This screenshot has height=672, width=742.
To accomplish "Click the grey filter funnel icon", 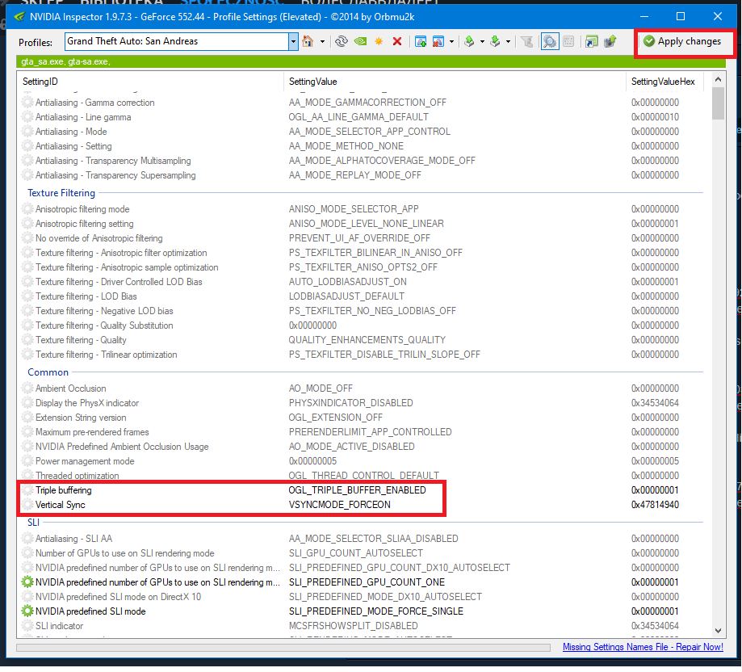I will coord(526,42).
